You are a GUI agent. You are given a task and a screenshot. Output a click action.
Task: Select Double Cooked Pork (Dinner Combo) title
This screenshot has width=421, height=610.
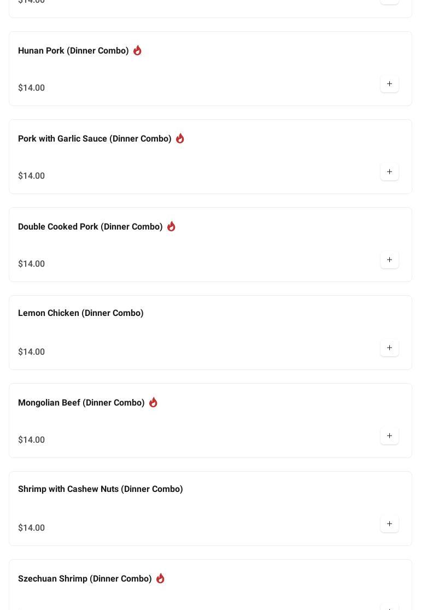90,227
